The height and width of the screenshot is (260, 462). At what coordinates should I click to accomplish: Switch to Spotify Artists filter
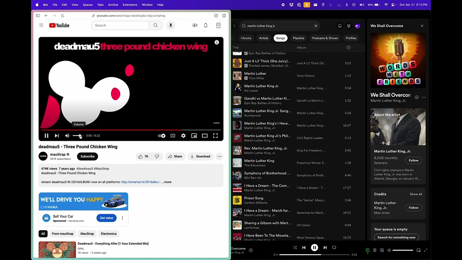coord(264,38)
